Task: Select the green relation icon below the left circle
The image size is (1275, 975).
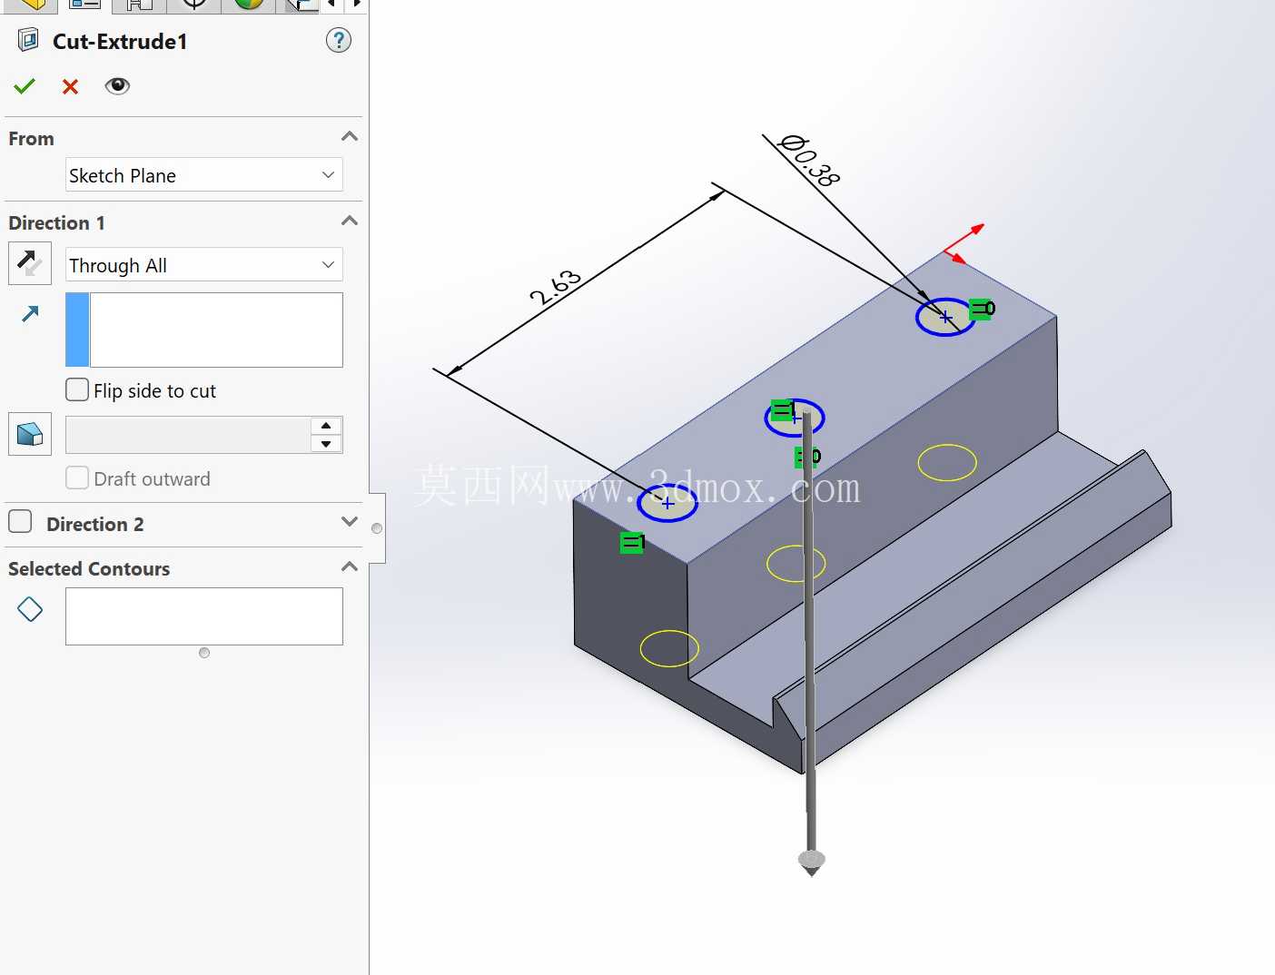Action: point(632,543)
